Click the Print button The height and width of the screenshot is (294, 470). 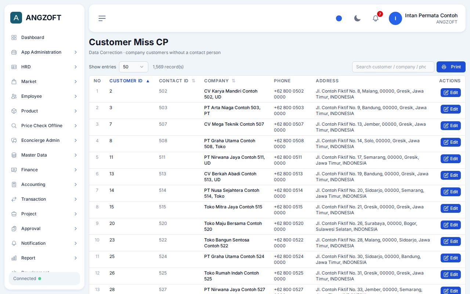(x=451, y=67)
